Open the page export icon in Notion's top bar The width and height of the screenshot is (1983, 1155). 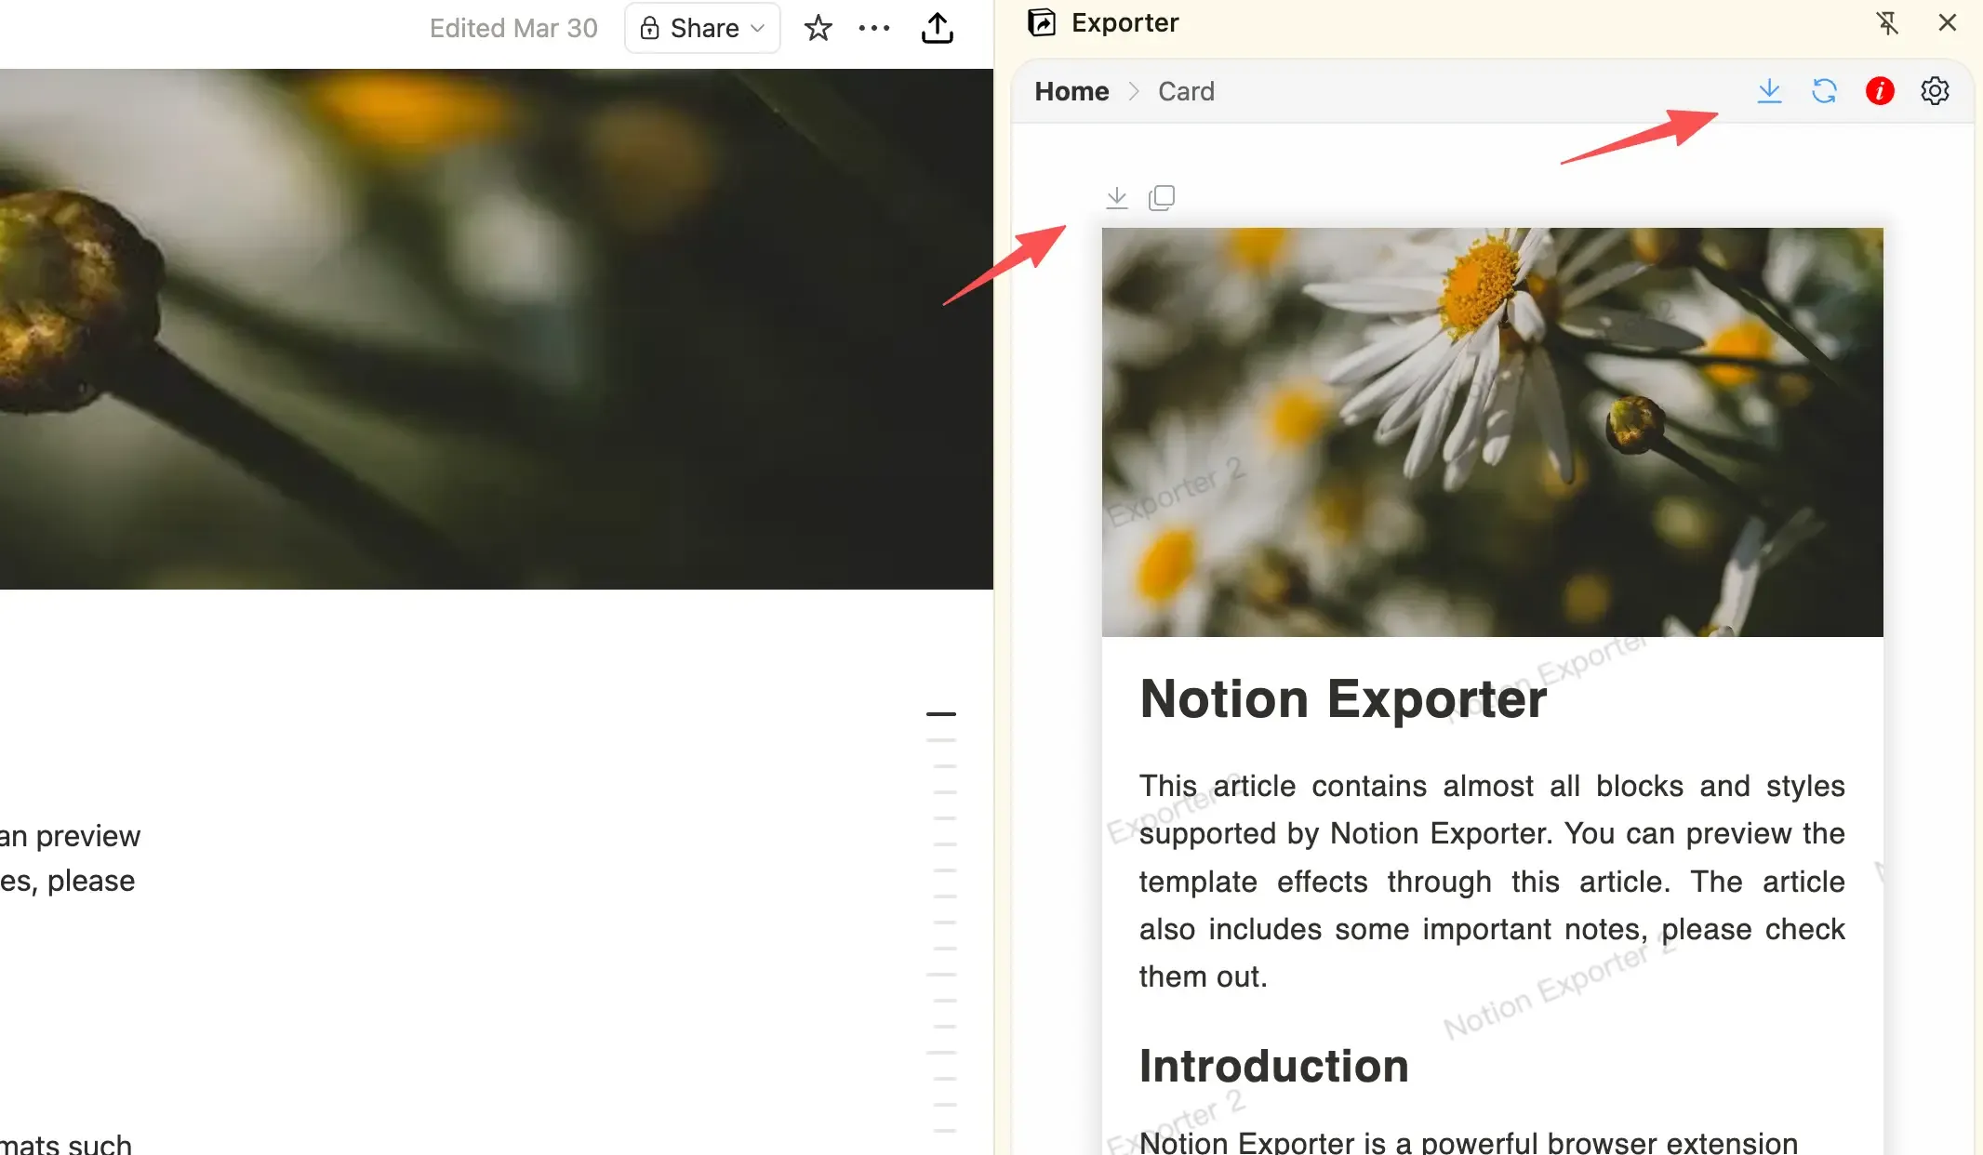pyautogui.click(x=938, y=28)
